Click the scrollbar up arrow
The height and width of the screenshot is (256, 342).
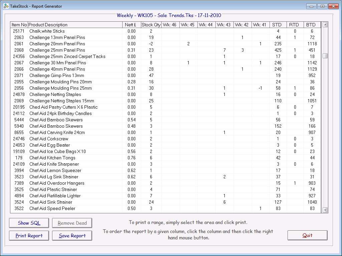tap(325, 25)
